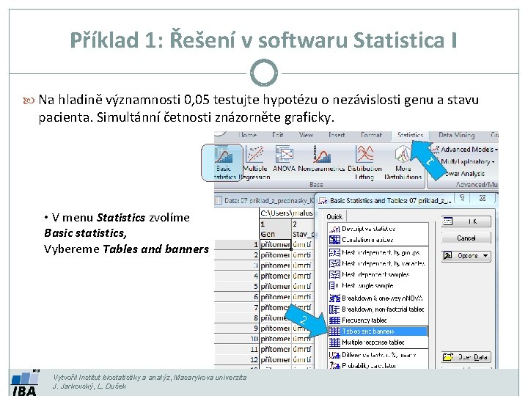Switch to the View ribbon tab
Viewport: 528px width, 396px height.
pos(306,135)
